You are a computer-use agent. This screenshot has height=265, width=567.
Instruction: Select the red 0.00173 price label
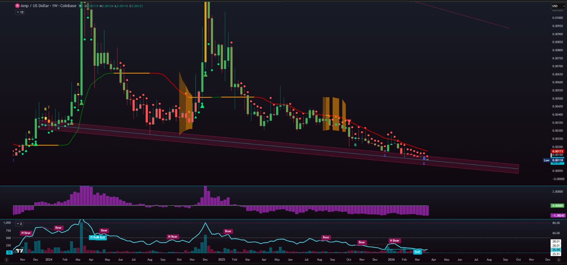click(557, 151)
